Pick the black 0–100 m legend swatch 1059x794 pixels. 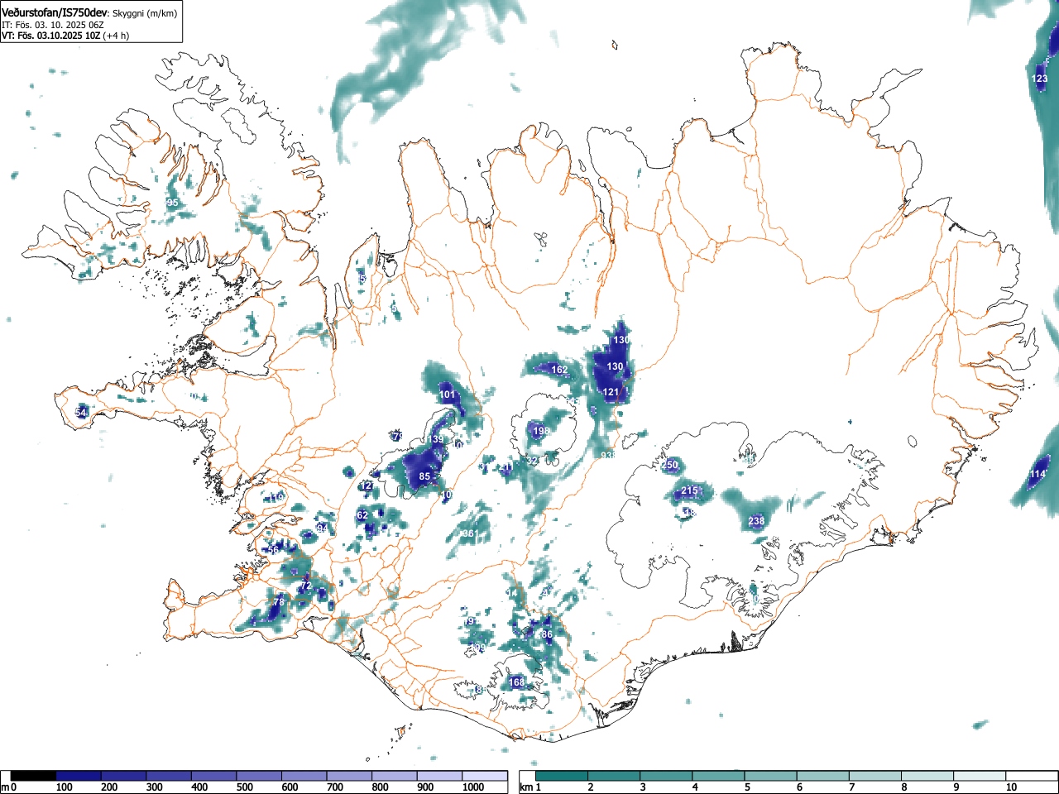pos(33,776)
